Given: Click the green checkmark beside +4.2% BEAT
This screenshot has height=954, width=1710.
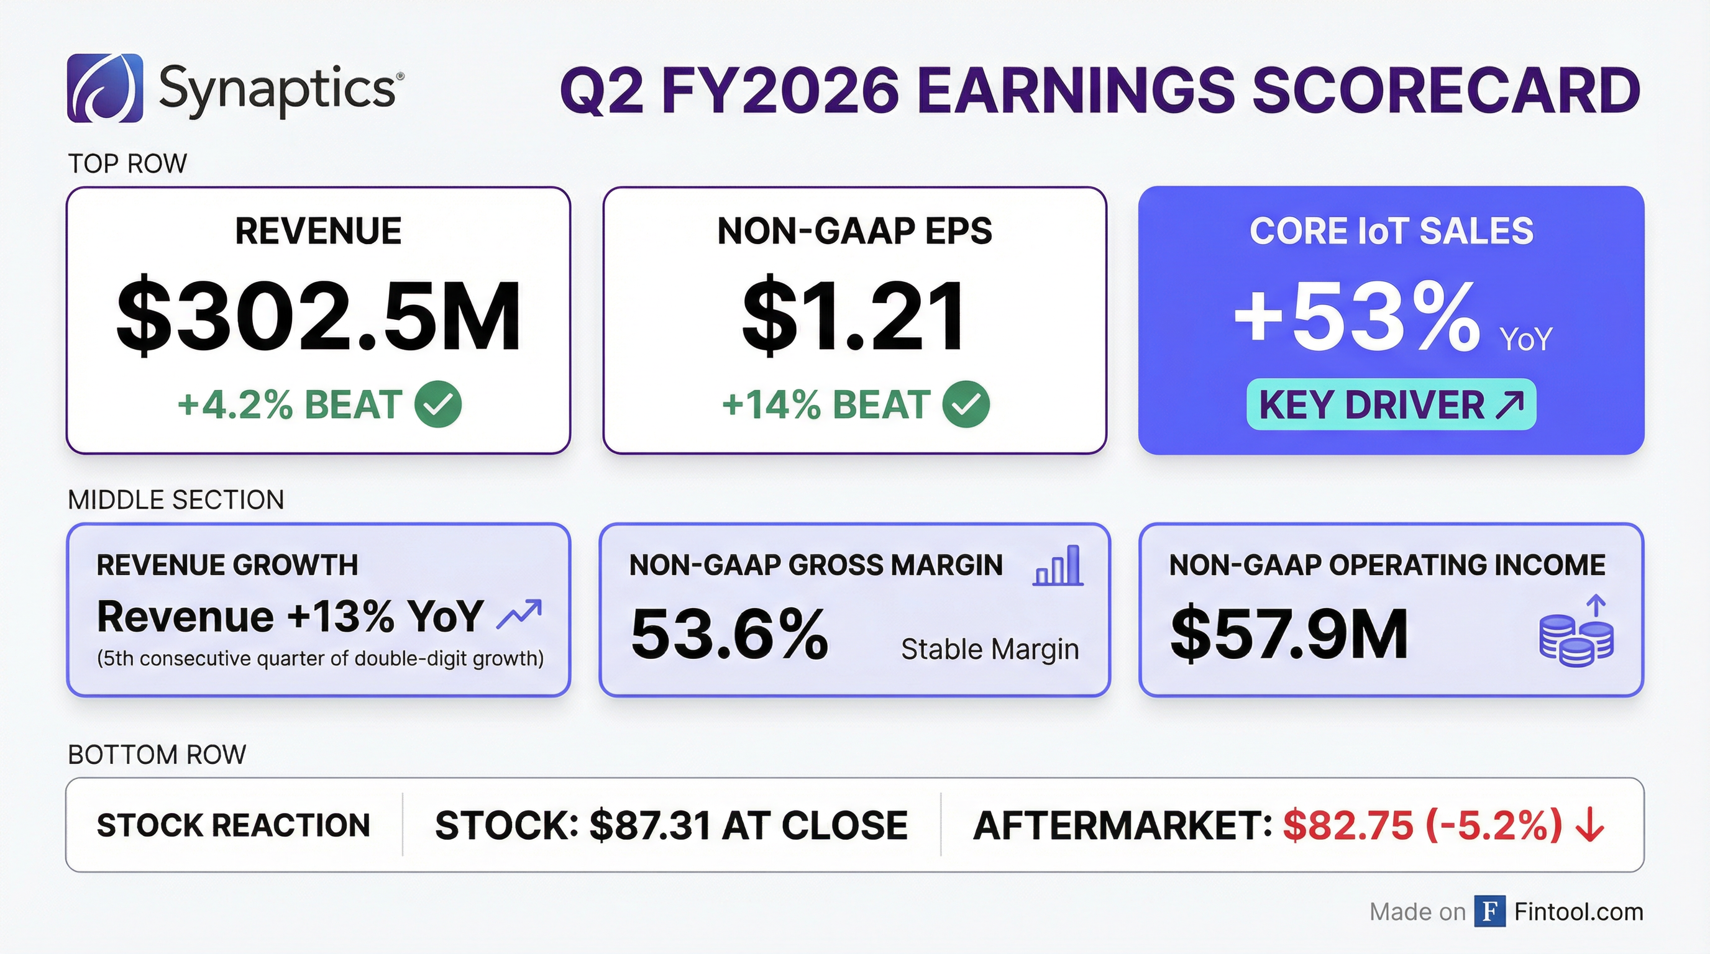Looking at the screenshot, I should [x=438, y=404].
